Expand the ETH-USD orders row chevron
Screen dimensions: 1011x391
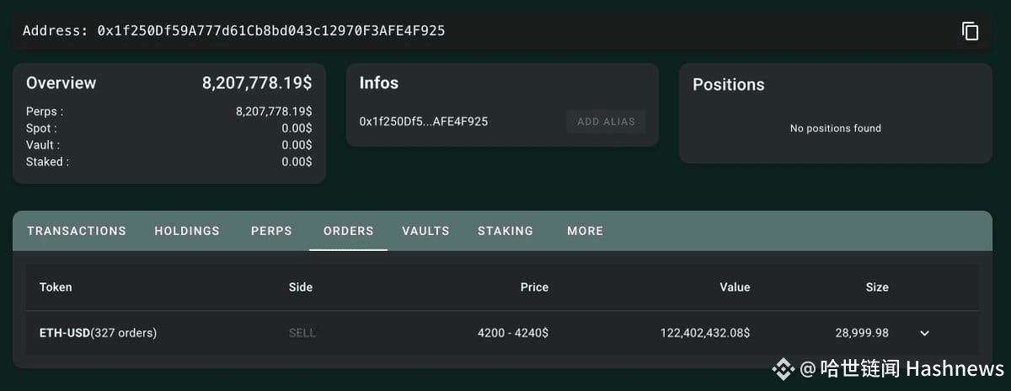pos(924,333)
